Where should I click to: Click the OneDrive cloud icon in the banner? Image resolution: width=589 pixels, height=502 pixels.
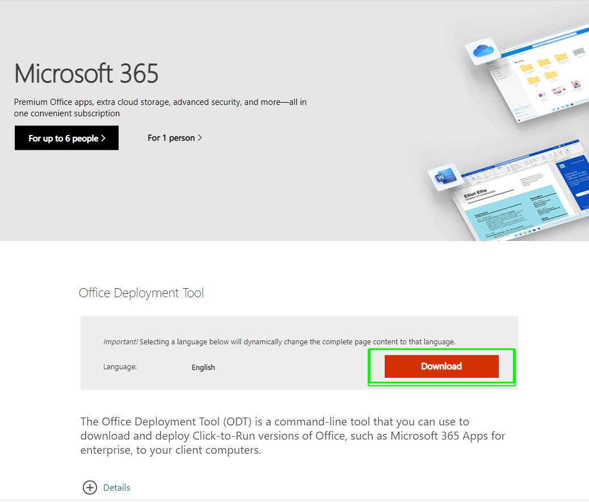click(x=483, y=50)
